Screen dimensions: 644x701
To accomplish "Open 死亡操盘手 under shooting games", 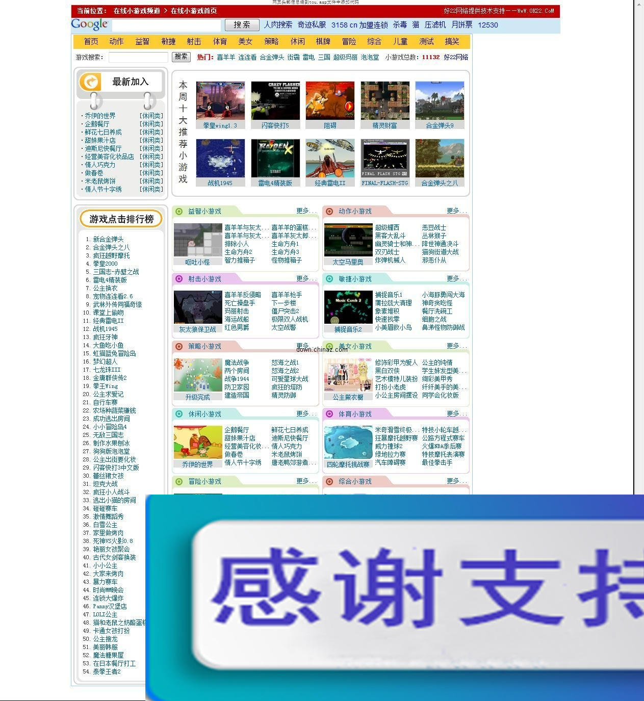I will [x=240, y=303].
